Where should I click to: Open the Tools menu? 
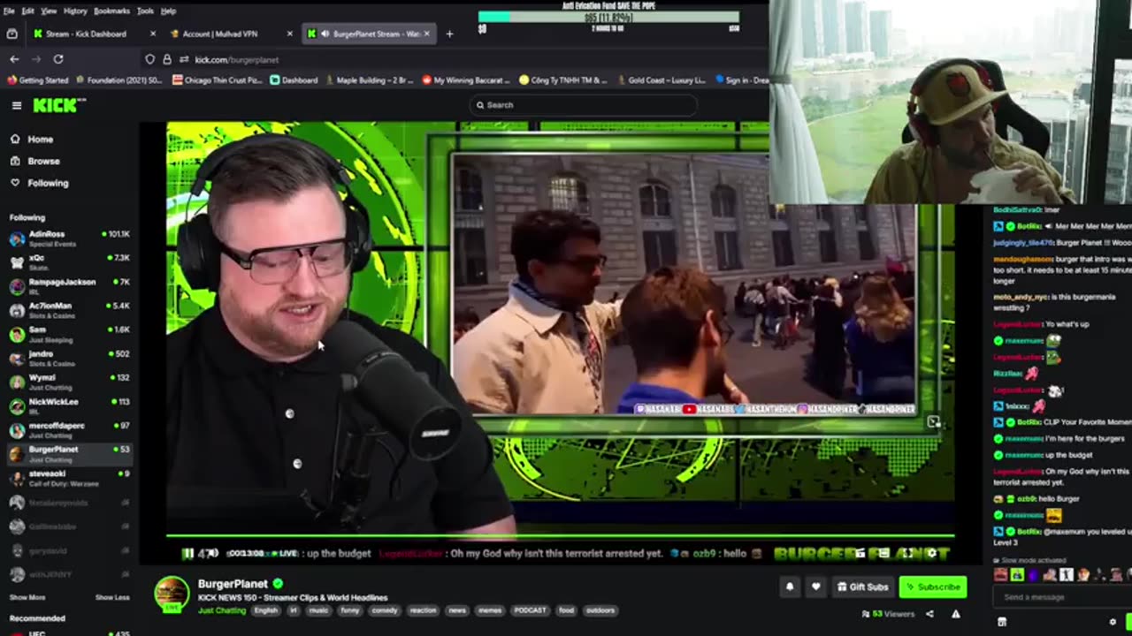coord(145,11)
